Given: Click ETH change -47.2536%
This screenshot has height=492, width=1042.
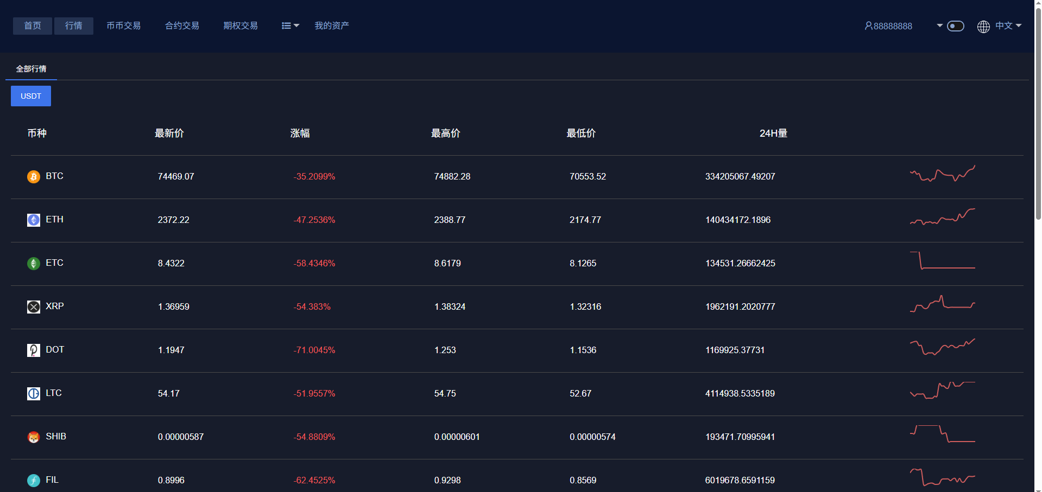Looking at the screenshot, I should pos(314,220).
